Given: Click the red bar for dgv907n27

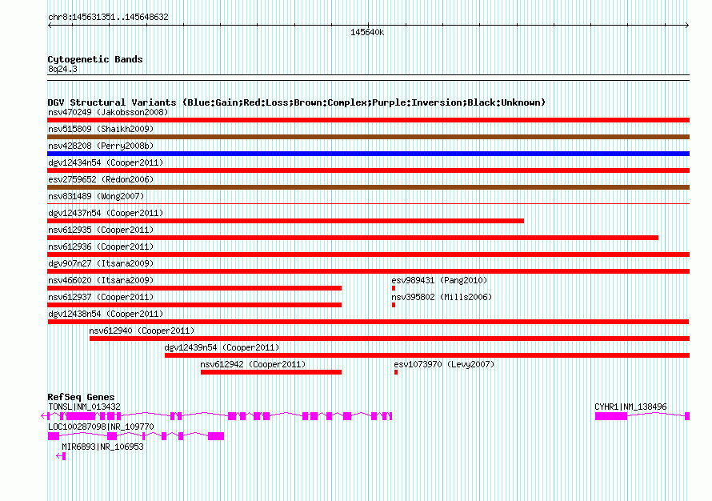Looking at the screenshot, I should pyautogui.click(x=368, y=271).
